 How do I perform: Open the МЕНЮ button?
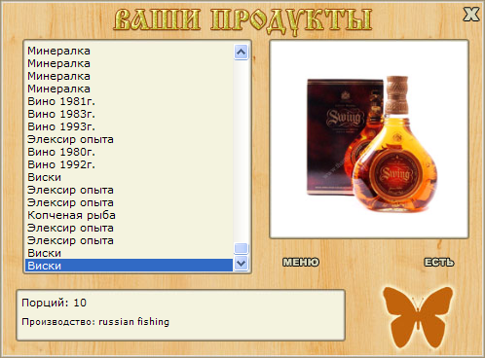tap(301, 262)
